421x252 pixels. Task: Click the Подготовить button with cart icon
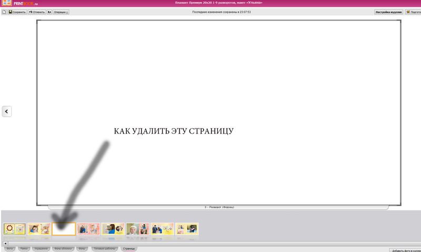(413, 12)
